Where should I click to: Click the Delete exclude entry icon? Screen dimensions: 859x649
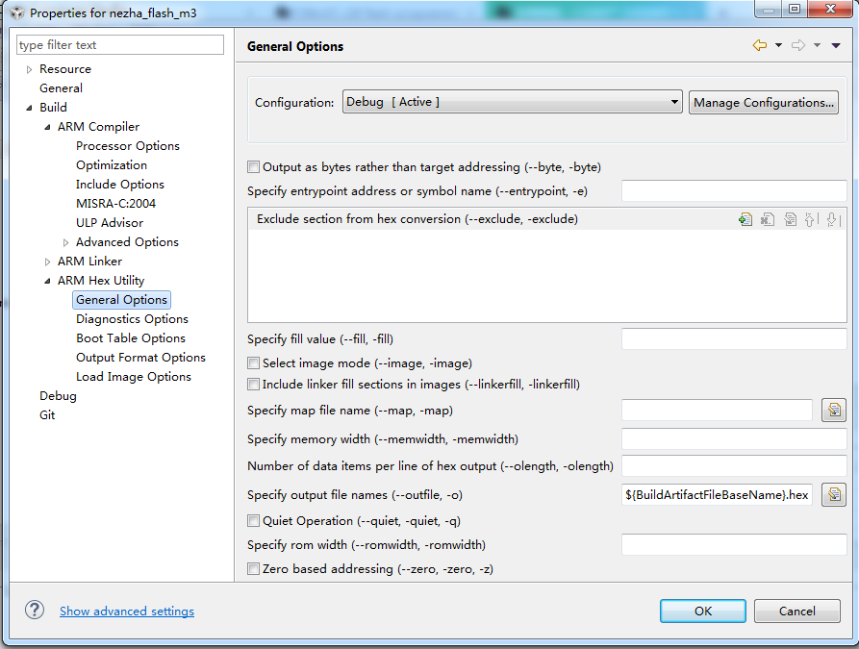click(768, 219)
